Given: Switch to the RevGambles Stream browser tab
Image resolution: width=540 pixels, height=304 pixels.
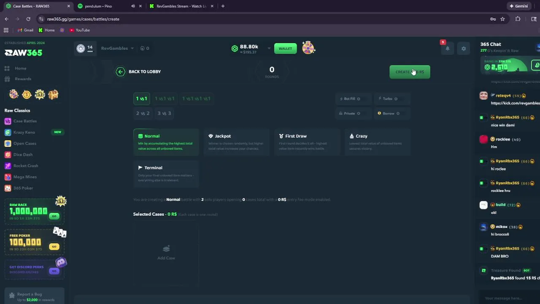Looking at the screenshot, I should point(181,6).
